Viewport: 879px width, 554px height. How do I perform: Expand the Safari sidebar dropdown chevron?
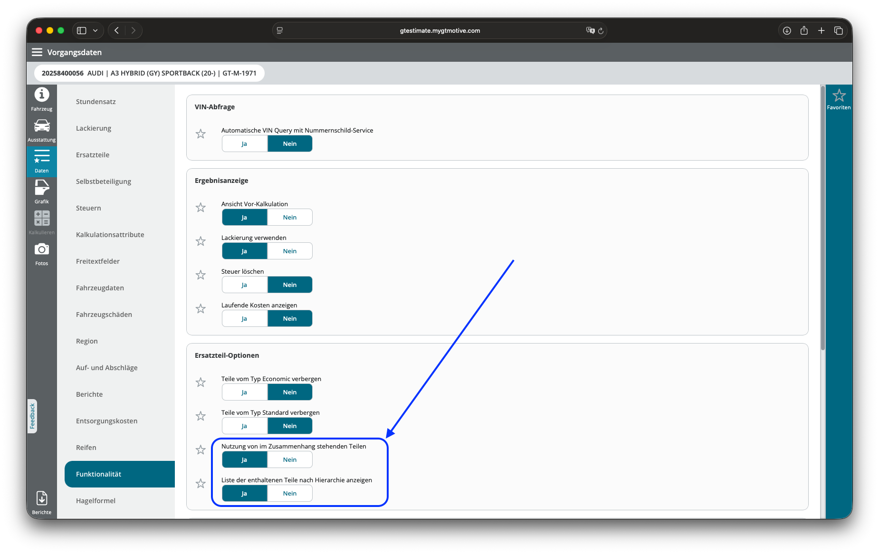96,30
